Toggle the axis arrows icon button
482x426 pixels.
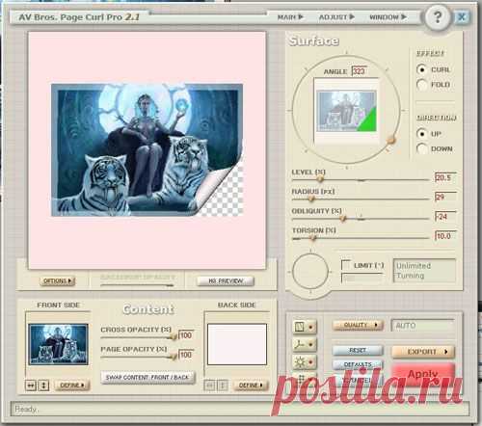pos(305,344)
